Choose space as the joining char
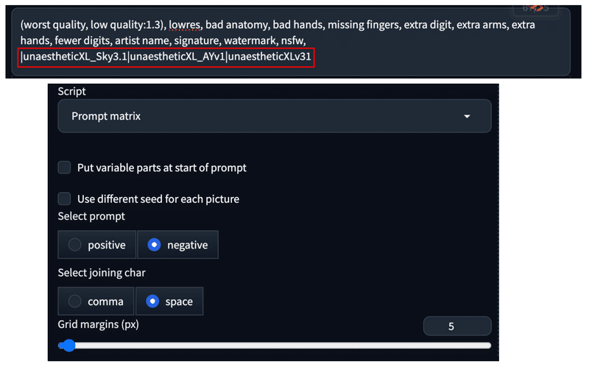 [169, 301]
